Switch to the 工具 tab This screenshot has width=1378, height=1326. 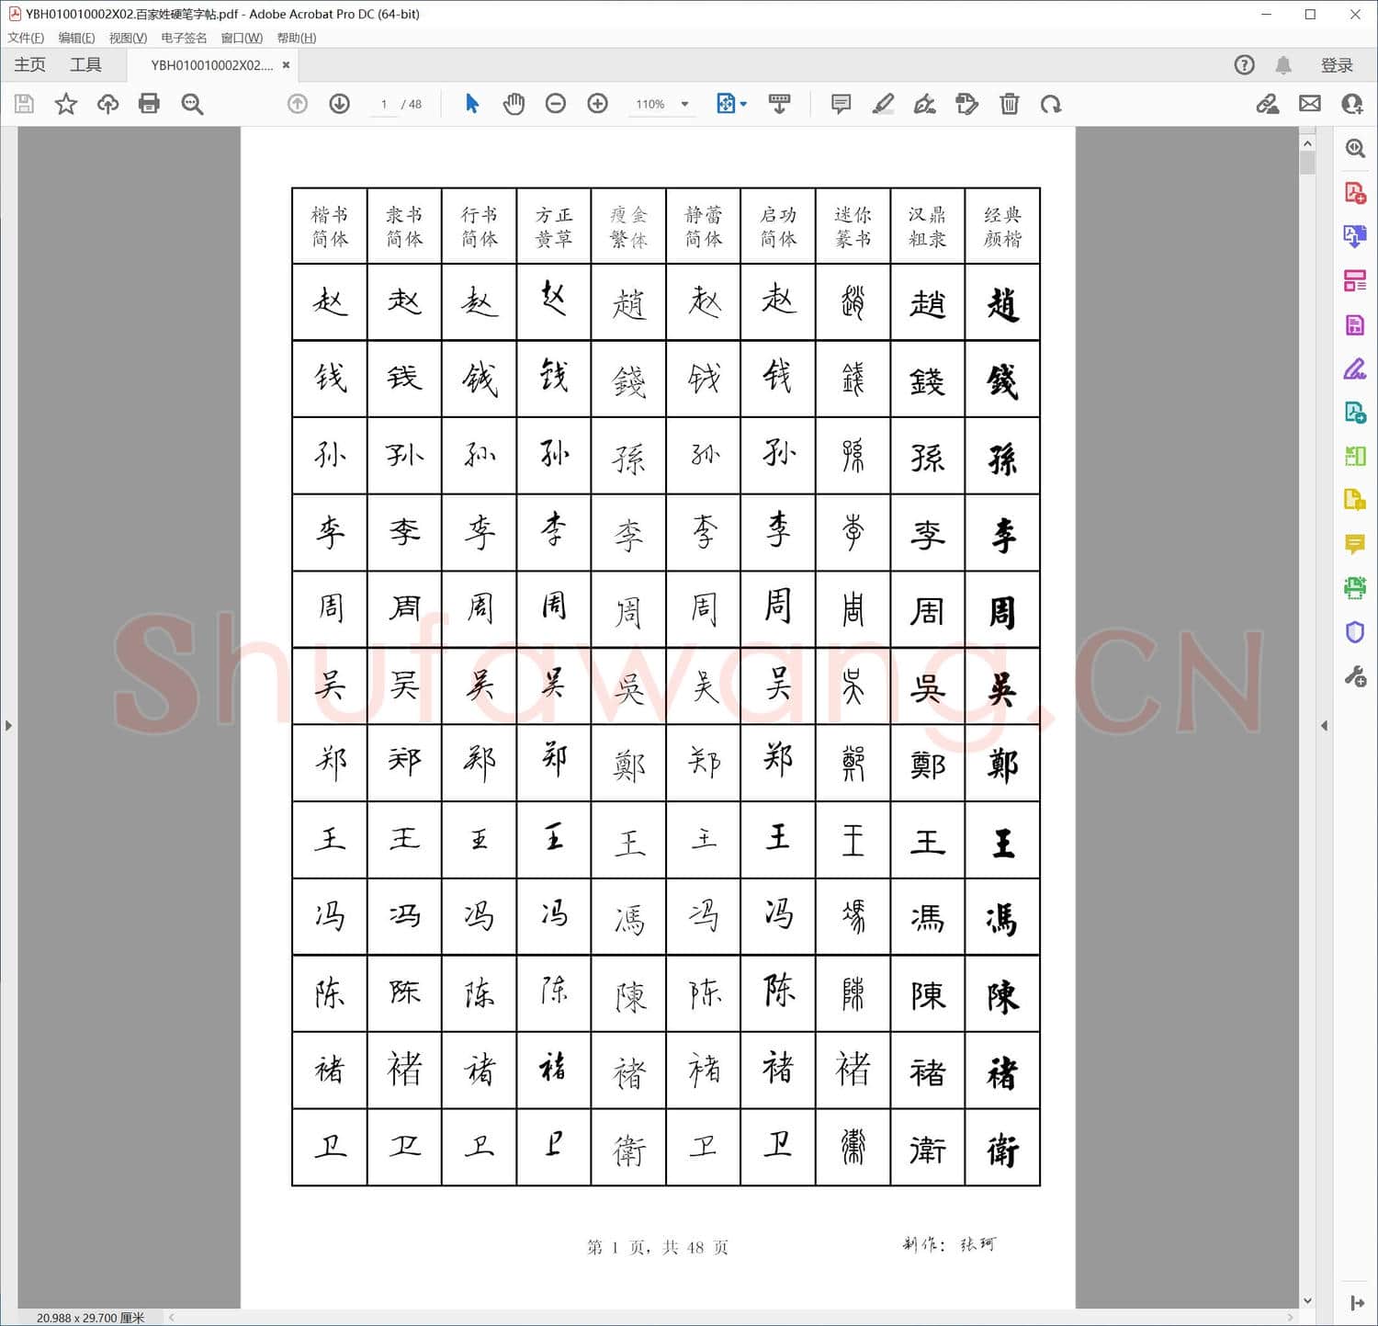pyautogui.click(x=85, y=64)
